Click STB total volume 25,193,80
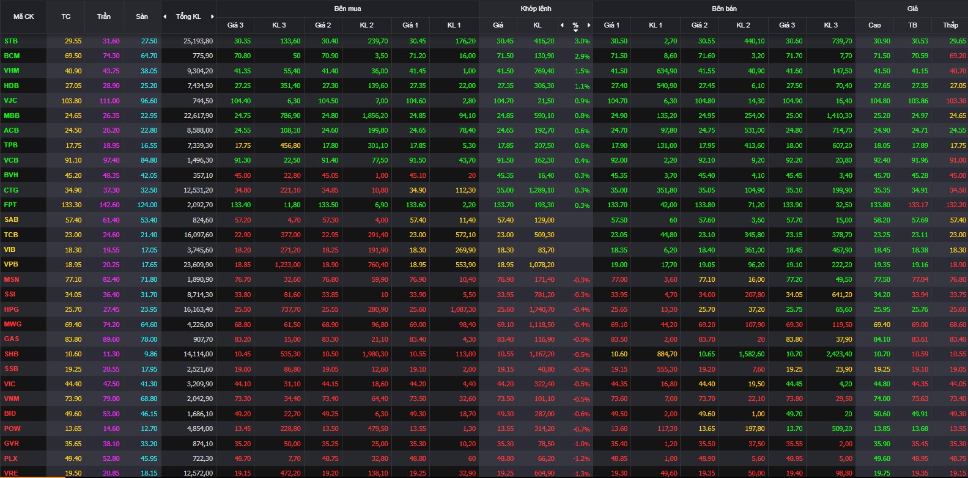 [x=198, y=41]
